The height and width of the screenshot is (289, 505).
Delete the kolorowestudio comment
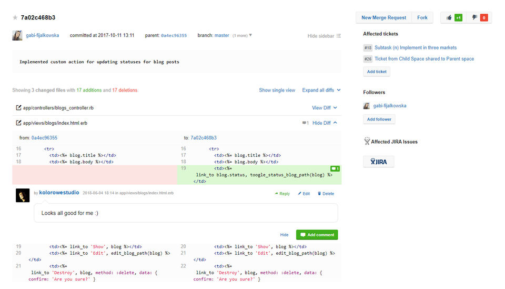click(x=326, y=194)
